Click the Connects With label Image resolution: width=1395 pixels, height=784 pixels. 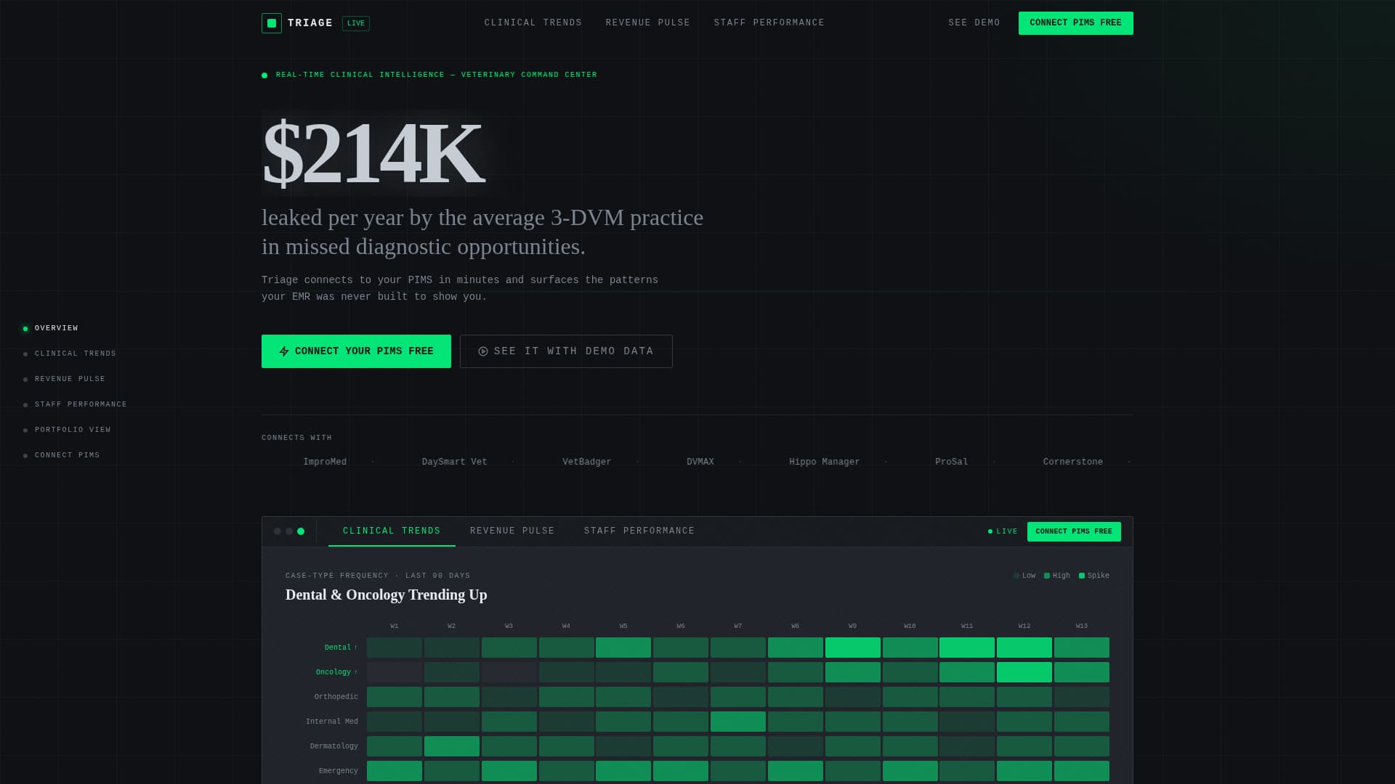pos(296,438)
